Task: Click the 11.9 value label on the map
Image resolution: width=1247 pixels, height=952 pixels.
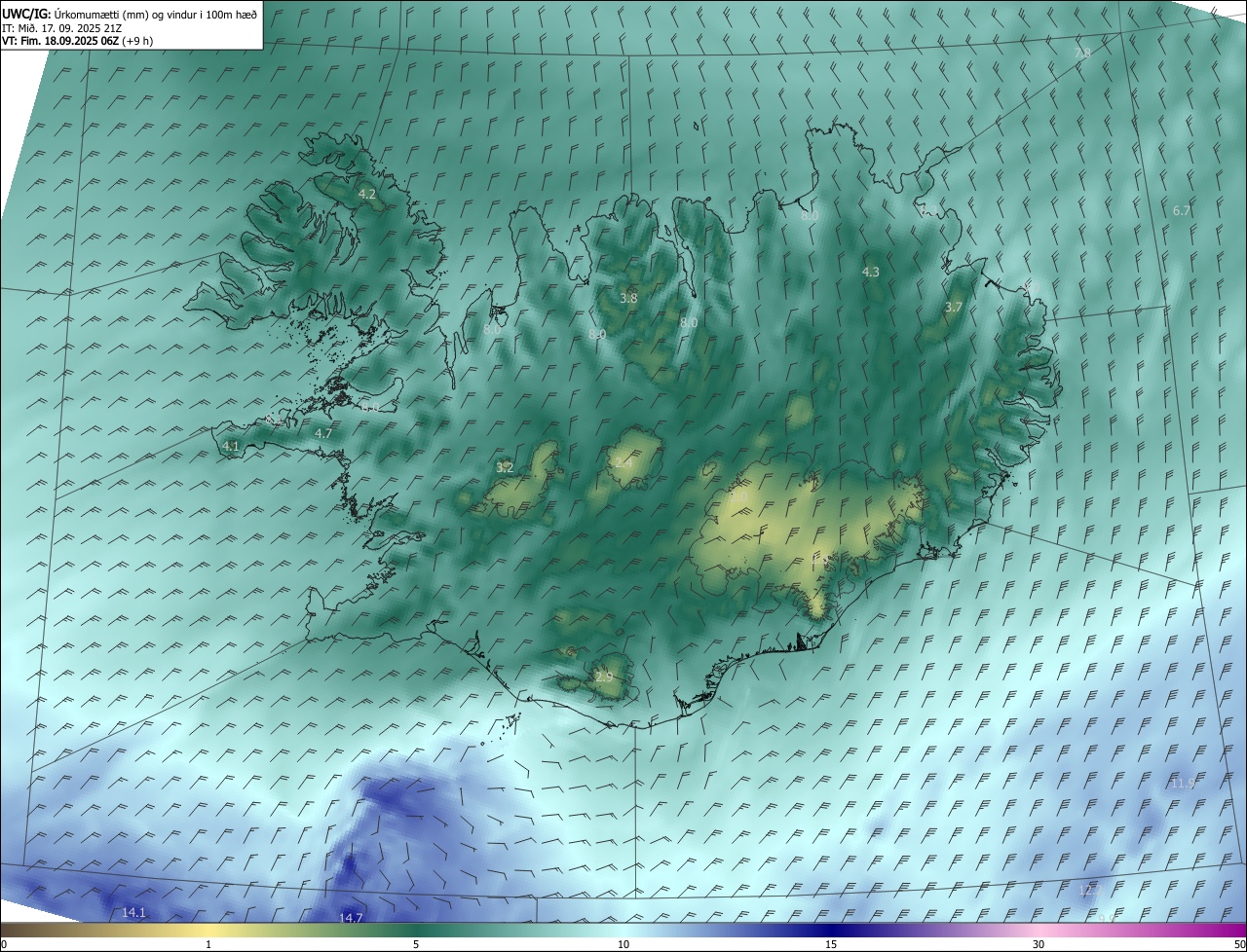Action: tap(1183, 784)
